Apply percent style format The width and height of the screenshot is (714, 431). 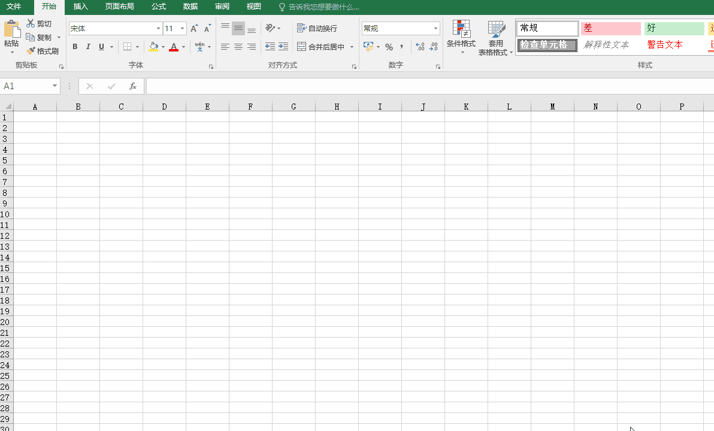(x=389, y=47)
